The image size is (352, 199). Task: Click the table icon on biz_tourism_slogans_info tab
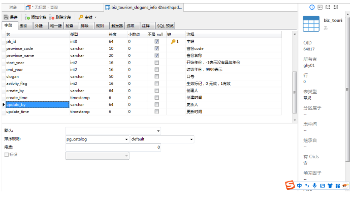pos(108,8)
